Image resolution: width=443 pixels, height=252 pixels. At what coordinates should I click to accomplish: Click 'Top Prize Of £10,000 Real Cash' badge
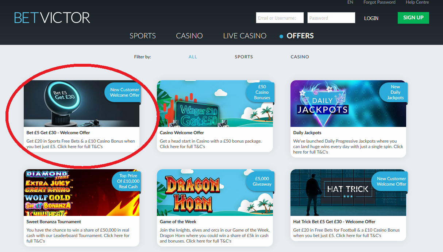point(127,181)
